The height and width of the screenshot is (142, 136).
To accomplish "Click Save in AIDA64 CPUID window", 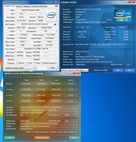I will click(118, 70).
